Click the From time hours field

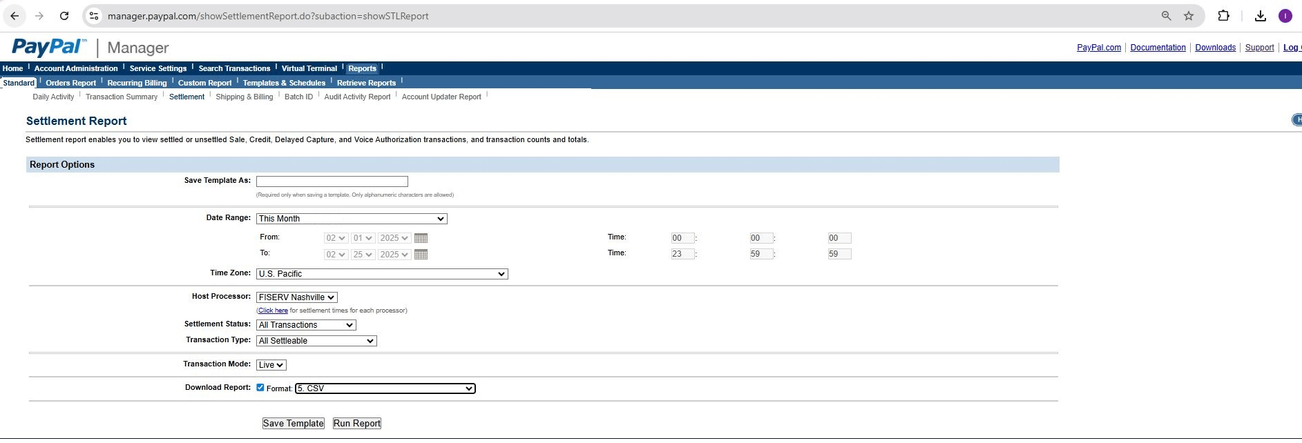pyautogui.click(x=682, y=238)
